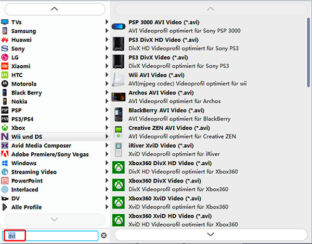The image size is (312, 244).
Task: Expand the Motorola submenu arrow
Action: 107,83
